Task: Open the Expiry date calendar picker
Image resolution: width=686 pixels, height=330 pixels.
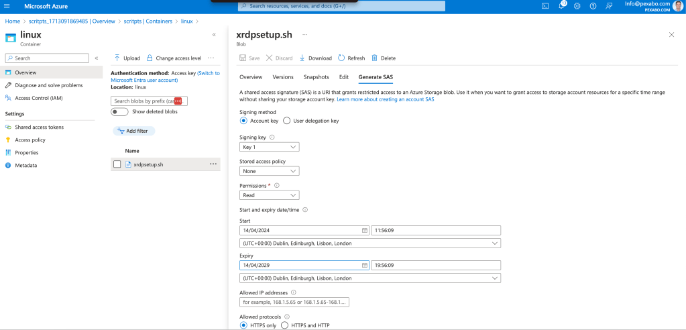Action: (x=364, y=265)
